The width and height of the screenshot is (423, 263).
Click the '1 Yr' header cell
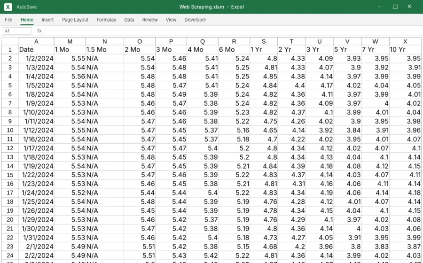tap(264, 50)
